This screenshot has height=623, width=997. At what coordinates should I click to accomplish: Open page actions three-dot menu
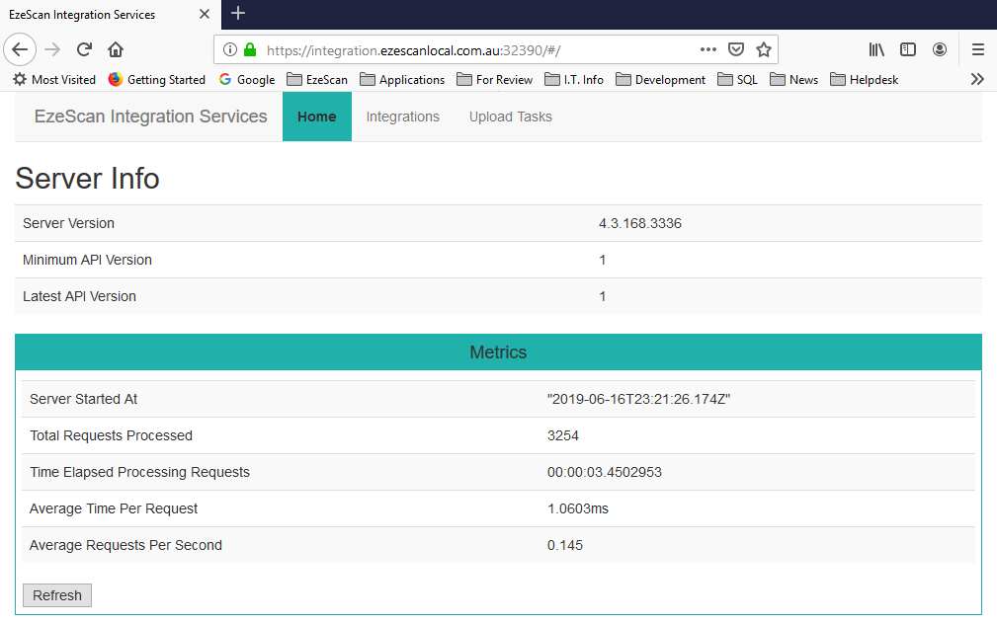tap(708, 49)
